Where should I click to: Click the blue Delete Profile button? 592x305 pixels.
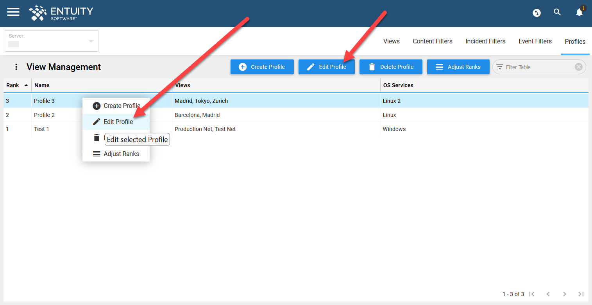(x=391, y=67)
